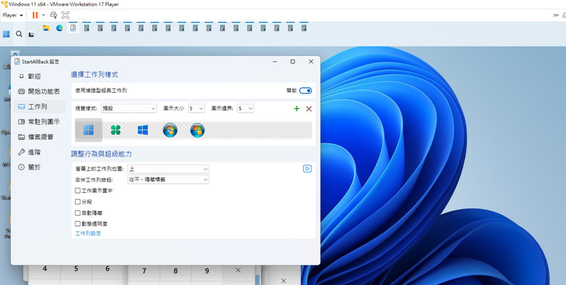Select the Windows 10 flat logo start style
566x285 pixels.
pyautogui.click(x=143, y=131)
